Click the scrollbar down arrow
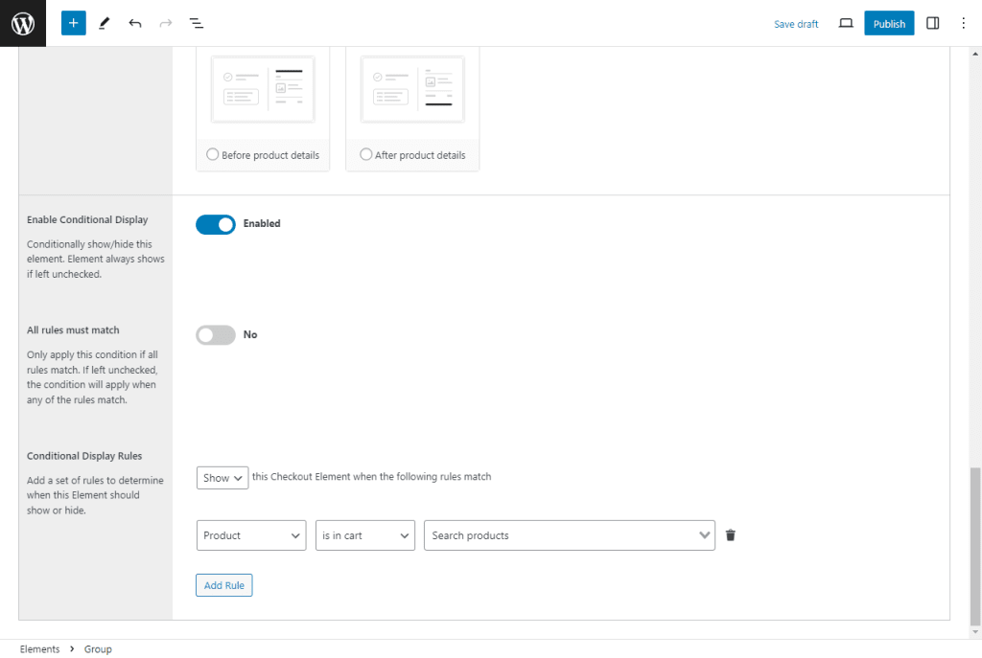Image resolution: width=982 pixels, height=658 pixels. tap(975, 632)
